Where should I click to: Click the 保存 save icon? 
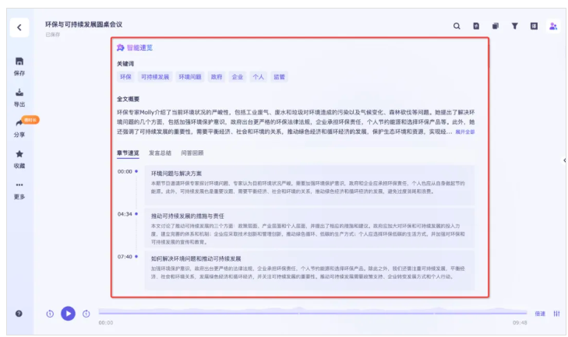click(19, 62)
